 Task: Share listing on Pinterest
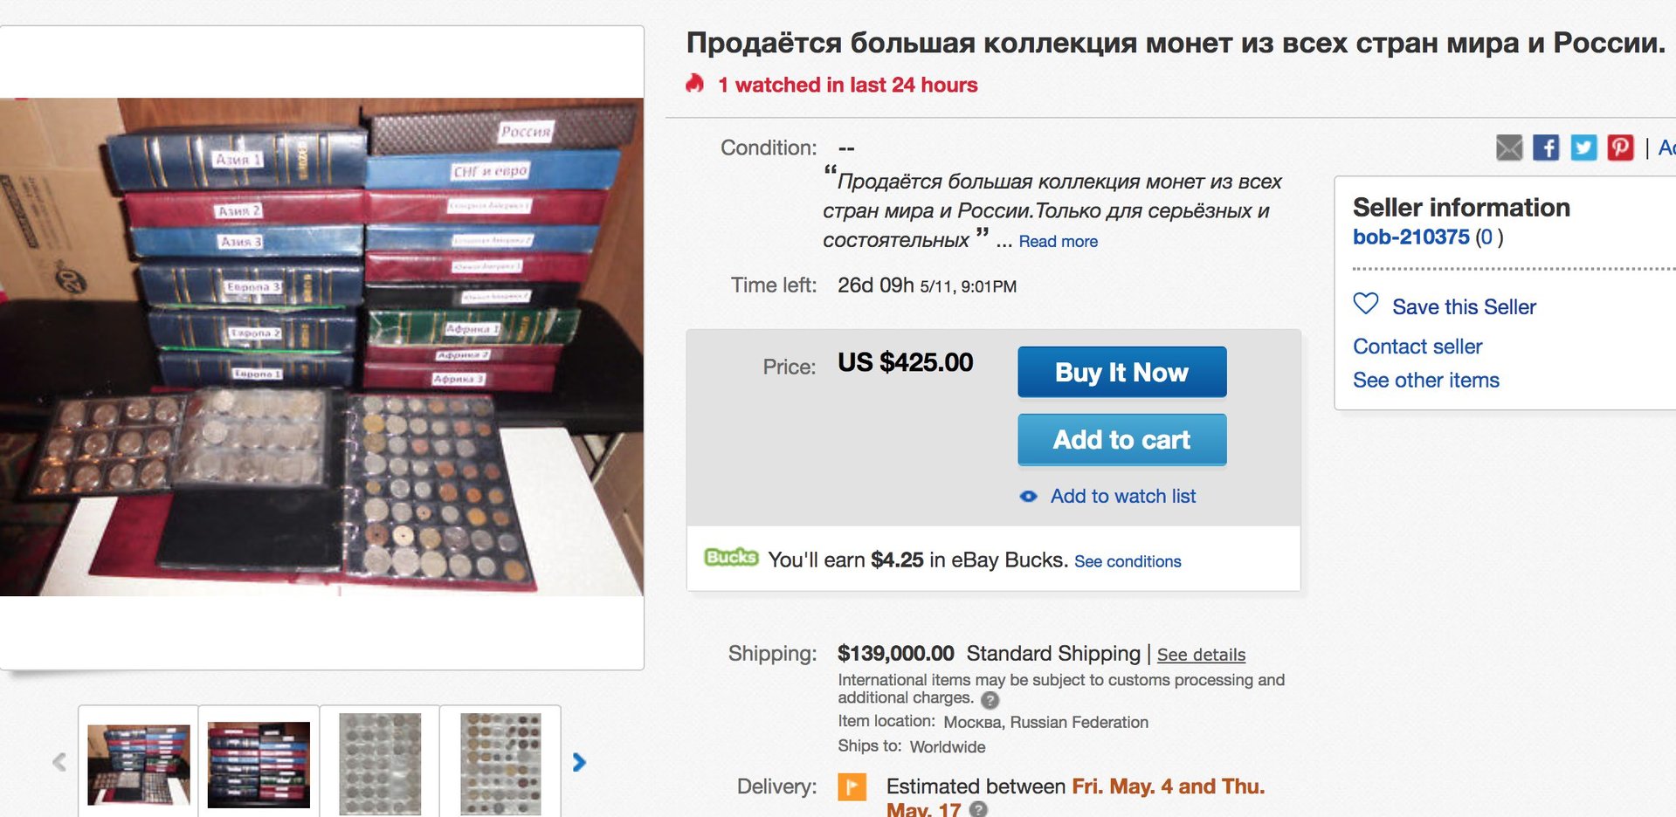coord(1620,148)
